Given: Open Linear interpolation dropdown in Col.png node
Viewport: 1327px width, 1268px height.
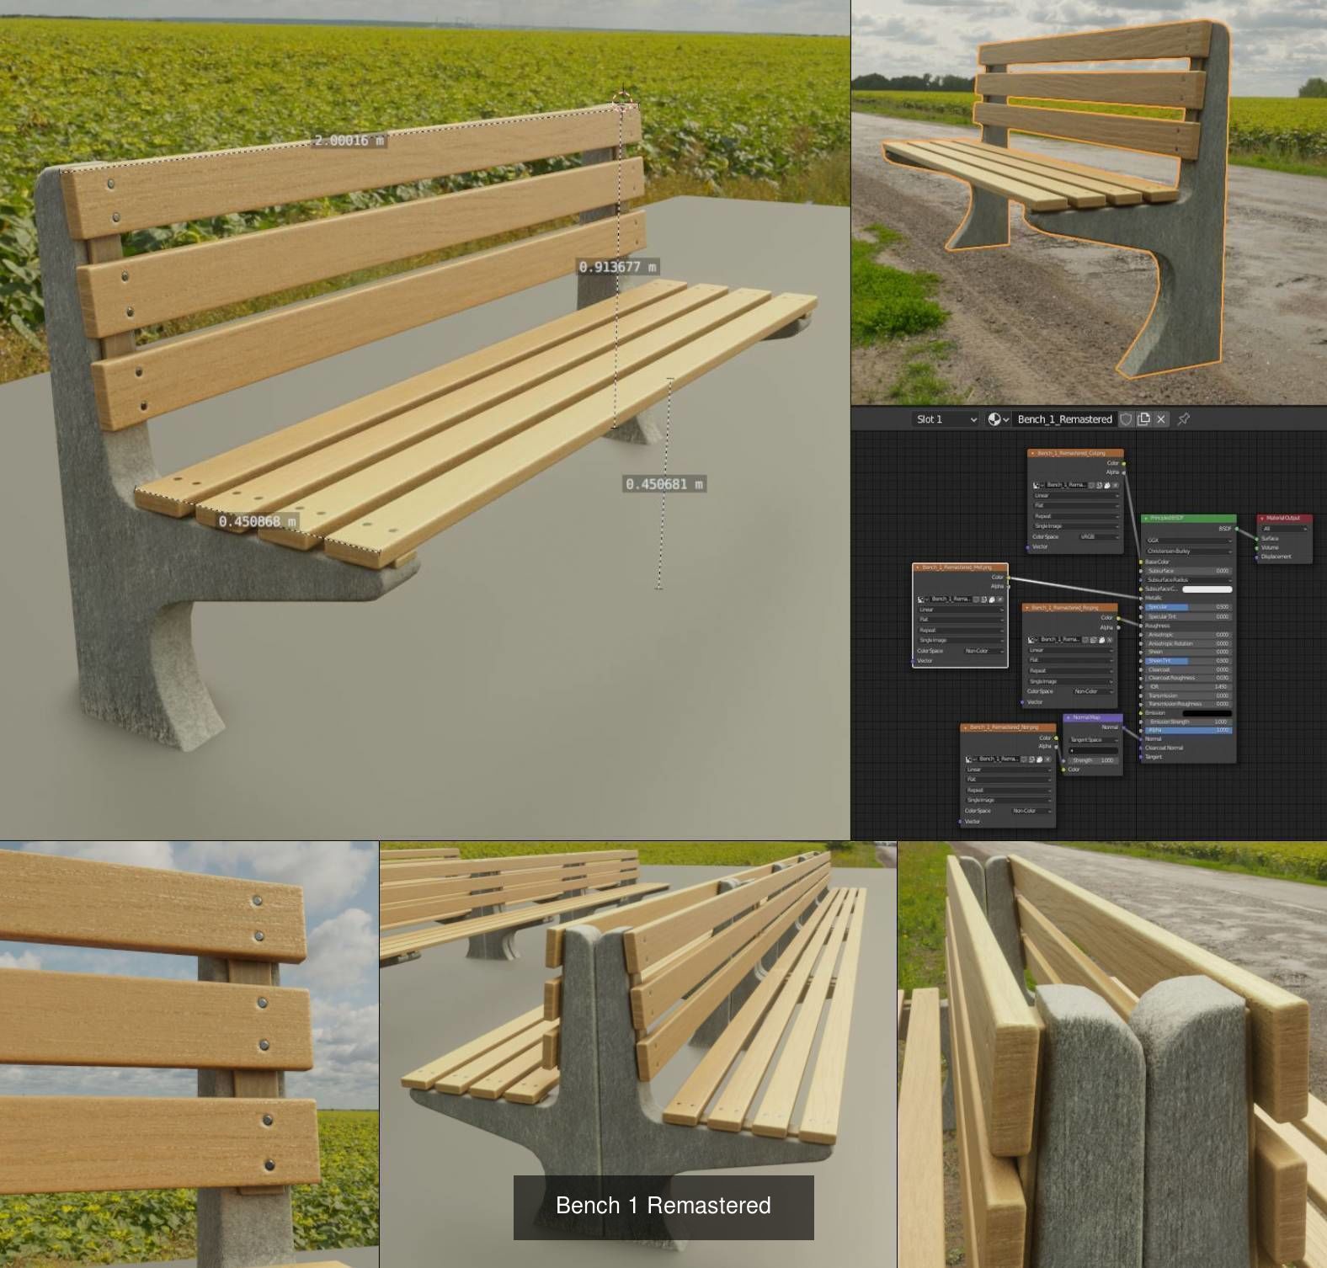Looking at the screenshot, I should pyautogui.click(x=1076, y=496).
